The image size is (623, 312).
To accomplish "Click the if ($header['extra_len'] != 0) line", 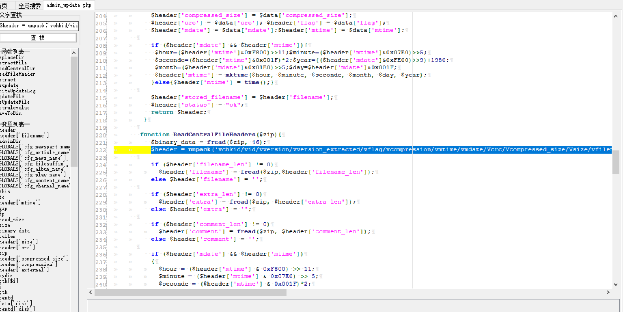I will [207, 194].
